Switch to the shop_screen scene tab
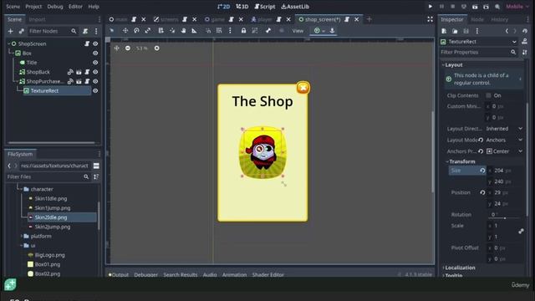The width and height of the screenshot is (535, 301). click(323, 19)
